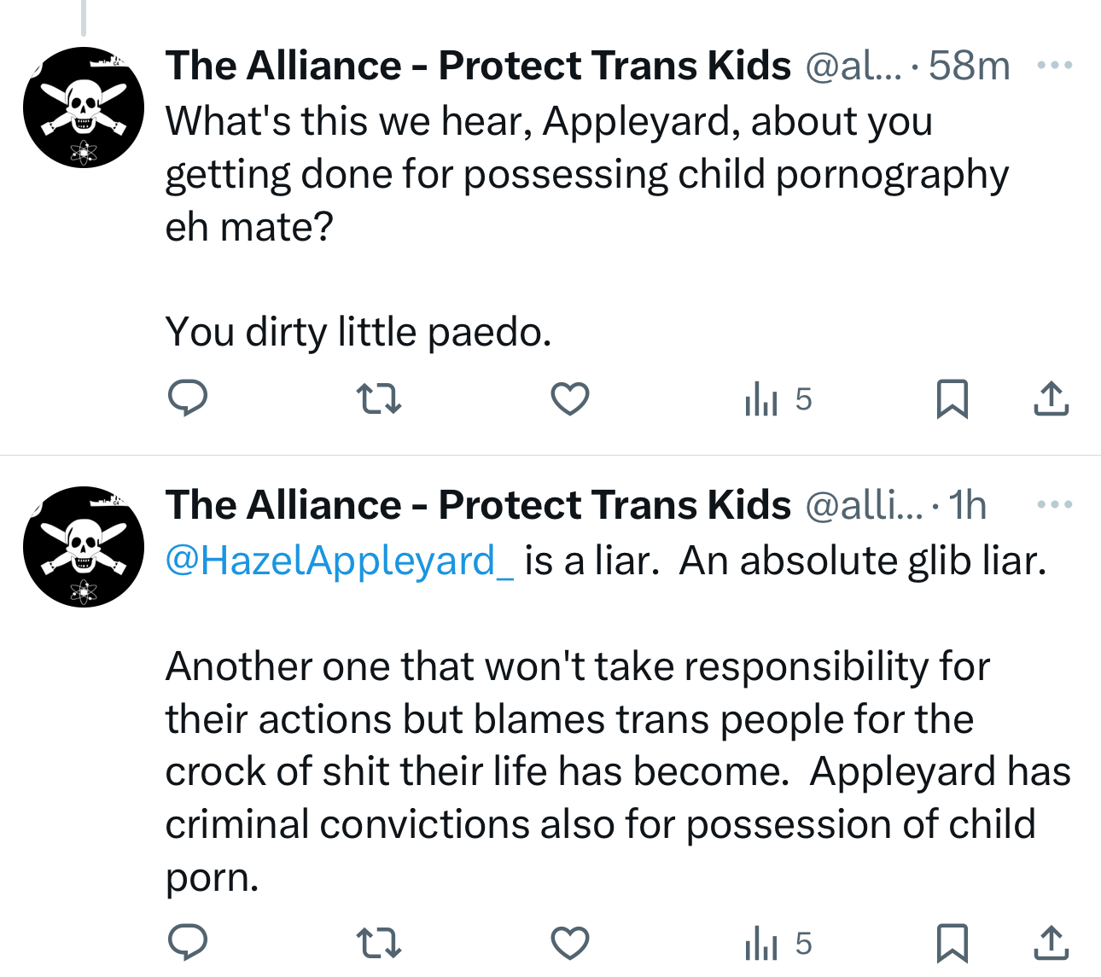Repost the tweet posted 58m ago
The height and width of the screenshot is (977, 1101).
378,398
